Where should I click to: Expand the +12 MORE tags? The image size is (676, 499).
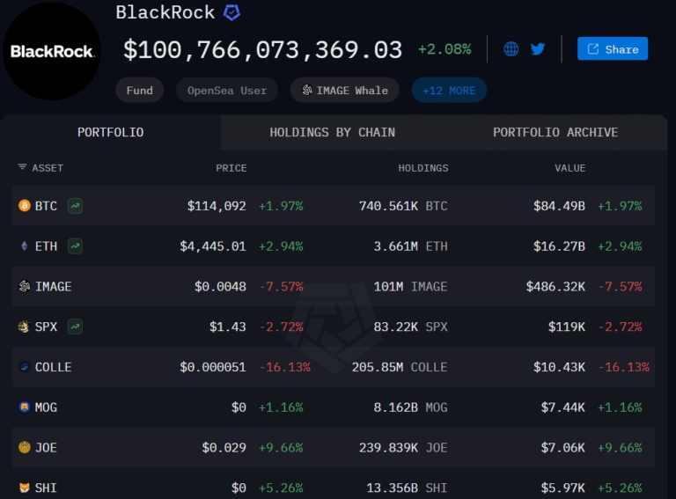449,90
